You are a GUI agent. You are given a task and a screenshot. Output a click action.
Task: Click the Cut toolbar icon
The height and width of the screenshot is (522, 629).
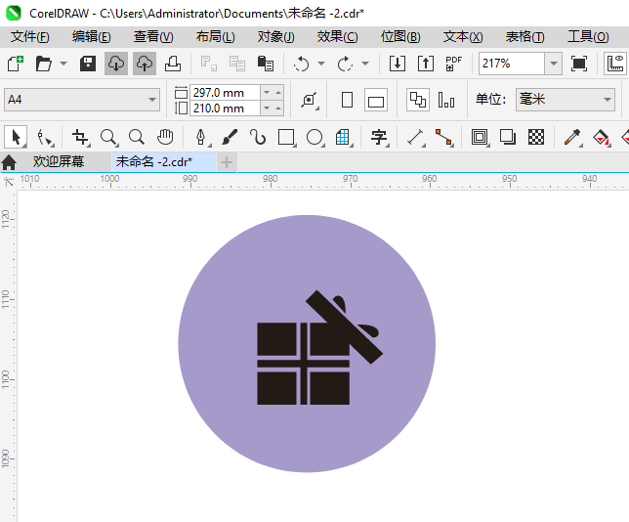tap(209, 64)
